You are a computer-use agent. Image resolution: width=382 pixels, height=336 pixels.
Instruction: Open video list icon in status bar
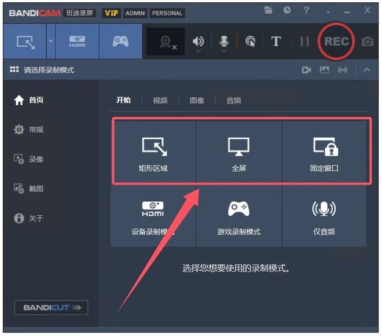306,70
